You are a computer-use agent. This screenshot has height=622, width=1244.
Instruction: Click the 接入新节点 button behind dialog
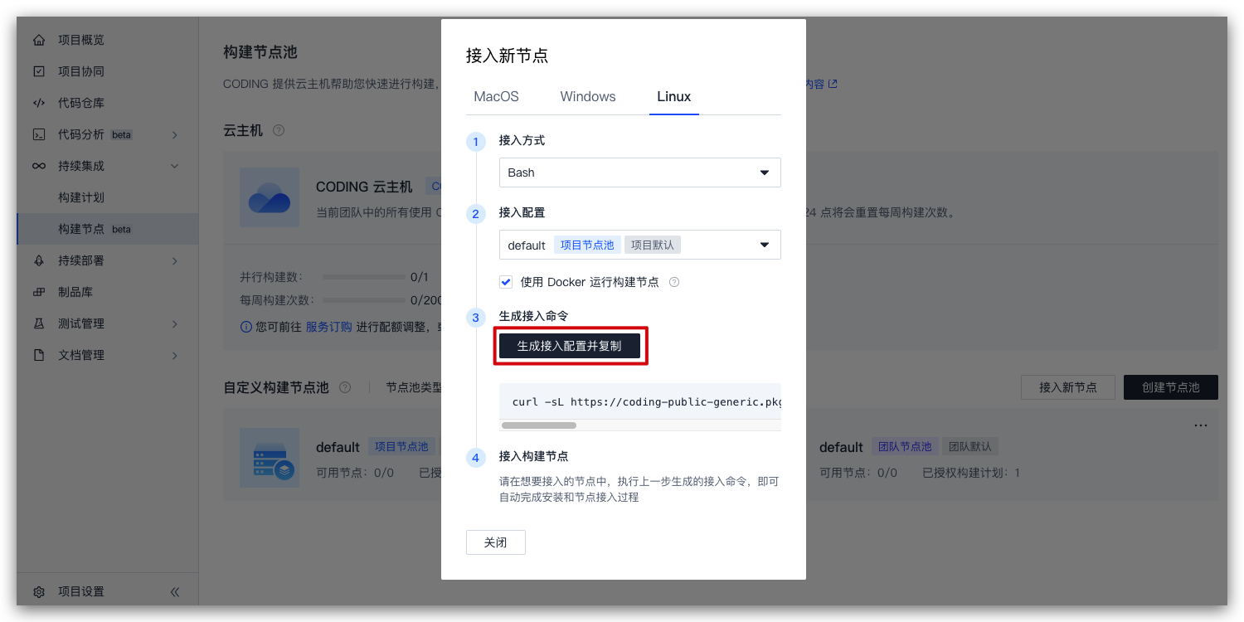[x=1068, y=387]
